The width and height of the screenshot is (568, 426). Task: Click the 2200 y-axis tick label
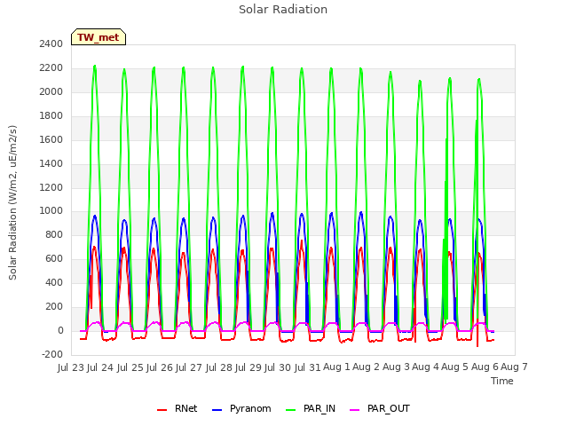coord(51,67)
